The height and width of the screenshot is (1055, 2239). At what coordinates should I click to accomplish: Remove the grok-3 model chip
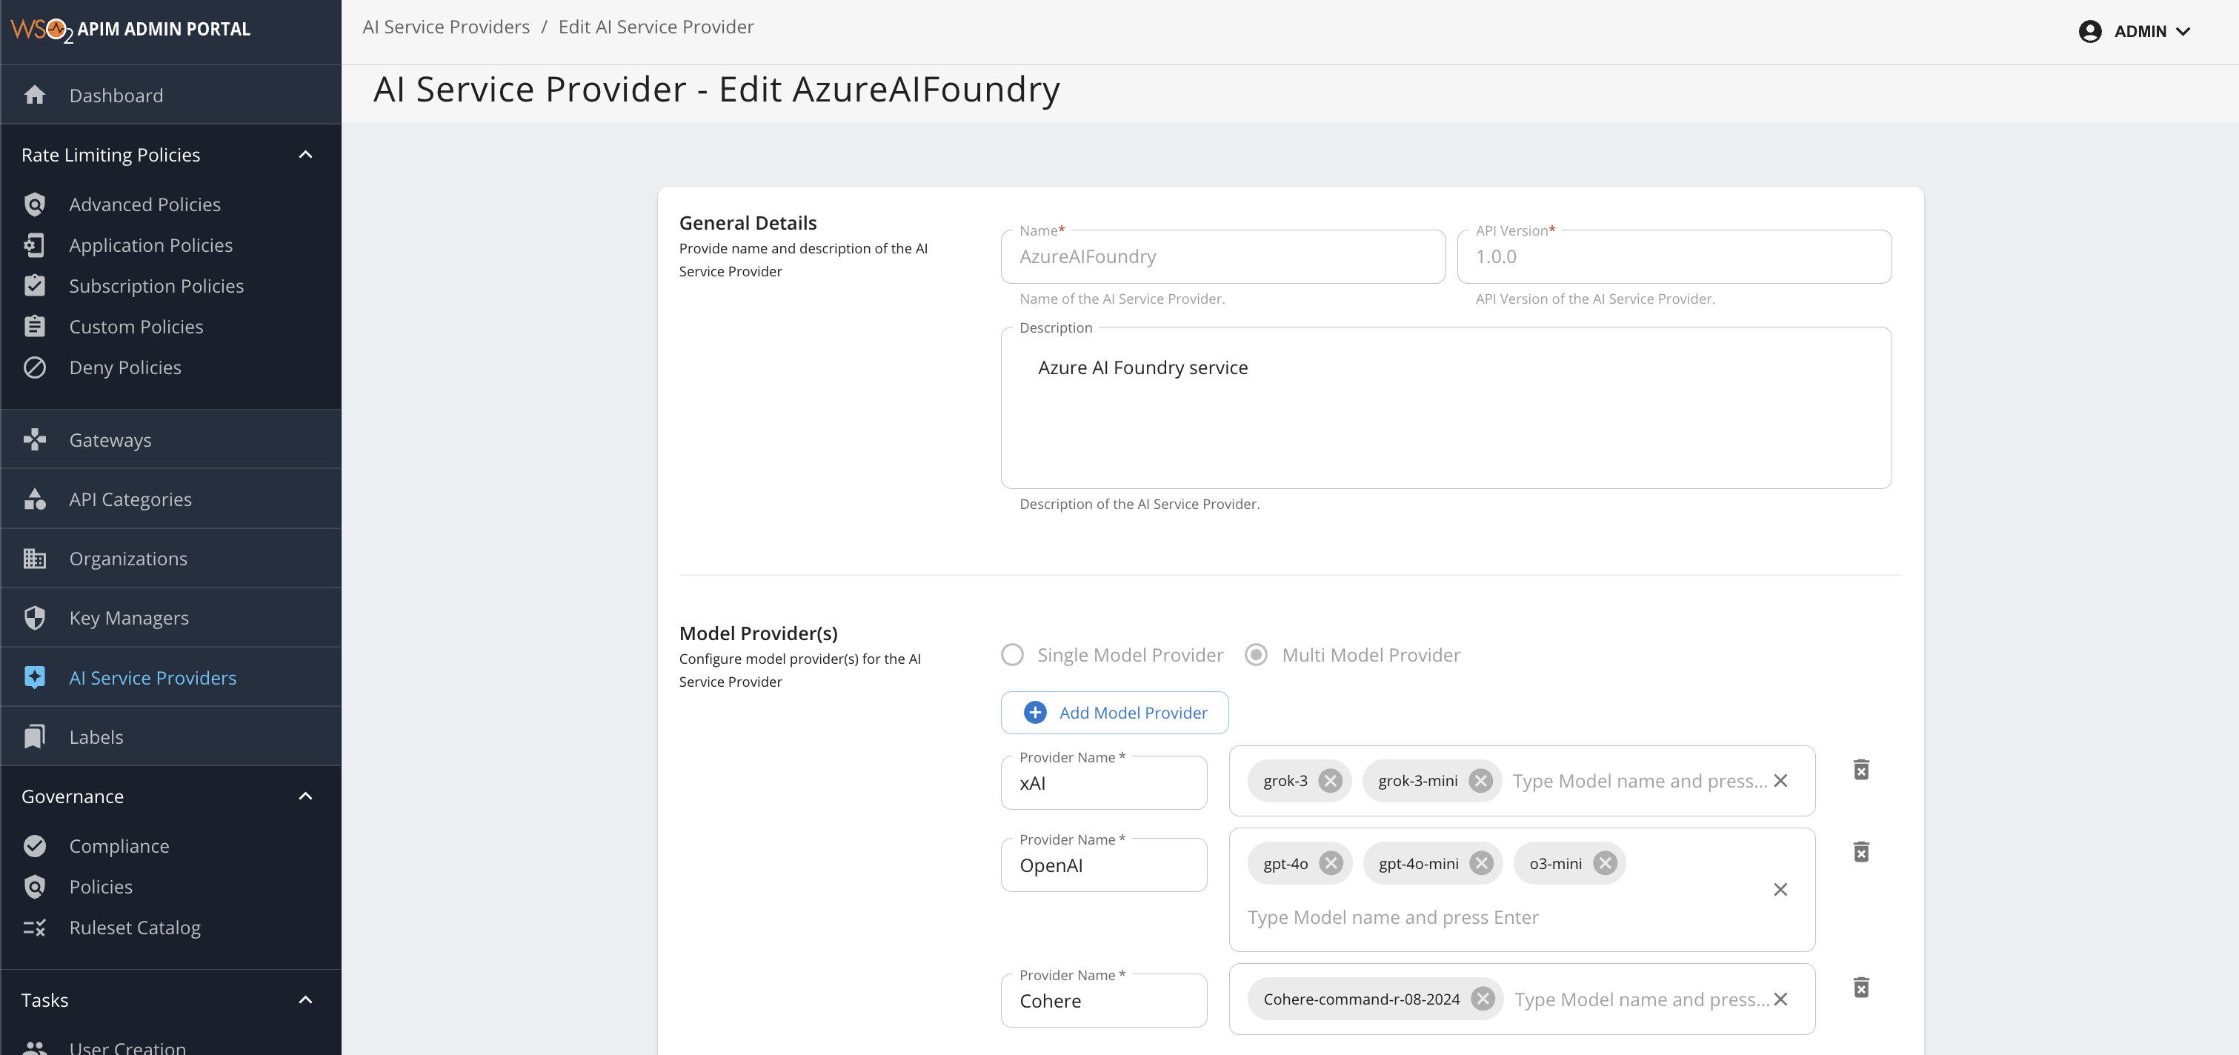[x=1330, y=780]
